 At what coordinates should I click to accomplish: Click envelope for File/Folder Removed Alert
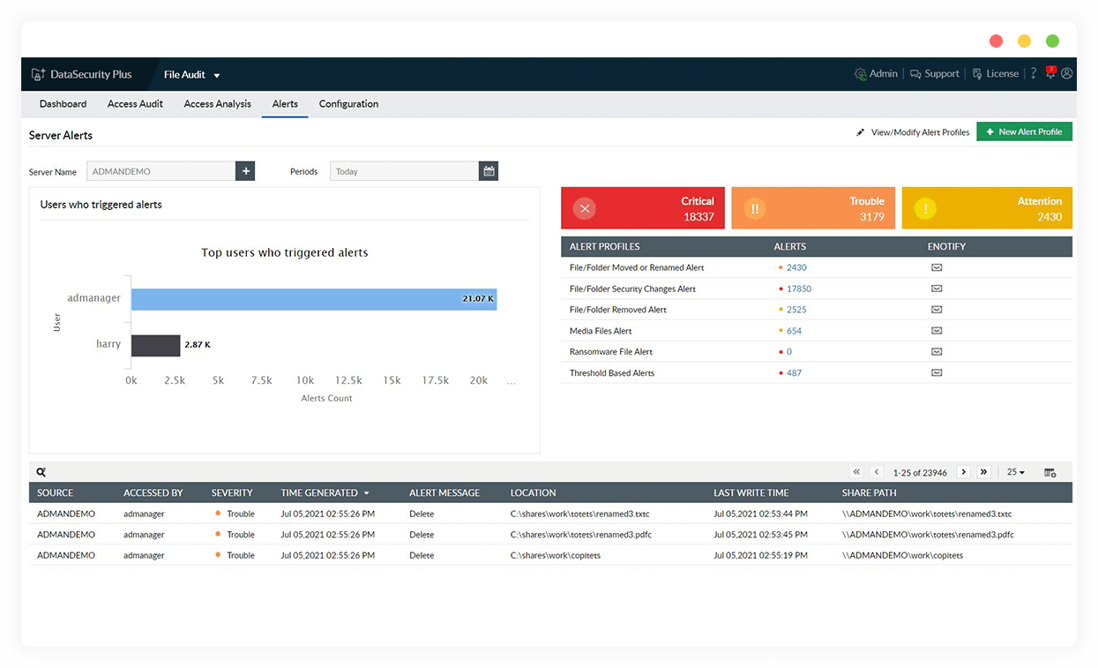coord(937,310)
